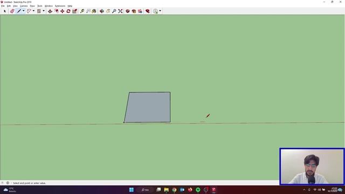Click the Zoom Extents tool
The width and height of the screenshot is (345, 194).
click(120, 11)
